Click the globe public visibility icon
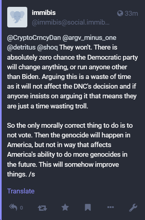 pos(120,13)
